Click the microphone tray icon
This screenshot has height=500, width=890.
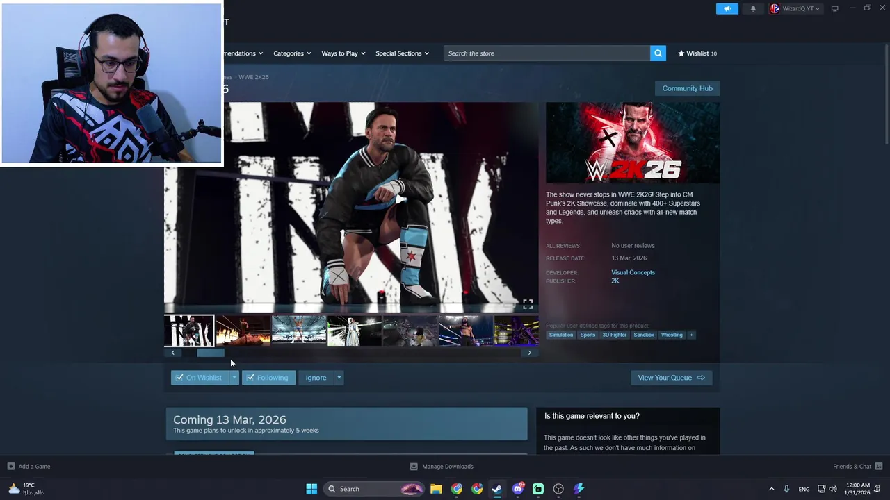coord(786,489)
